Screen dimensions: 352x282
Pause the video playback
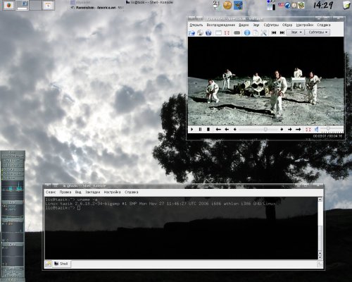pyautogui.click(x=200, y=129)
